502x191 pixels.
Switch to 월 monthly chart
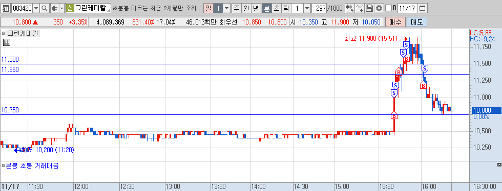click(246, 8)
